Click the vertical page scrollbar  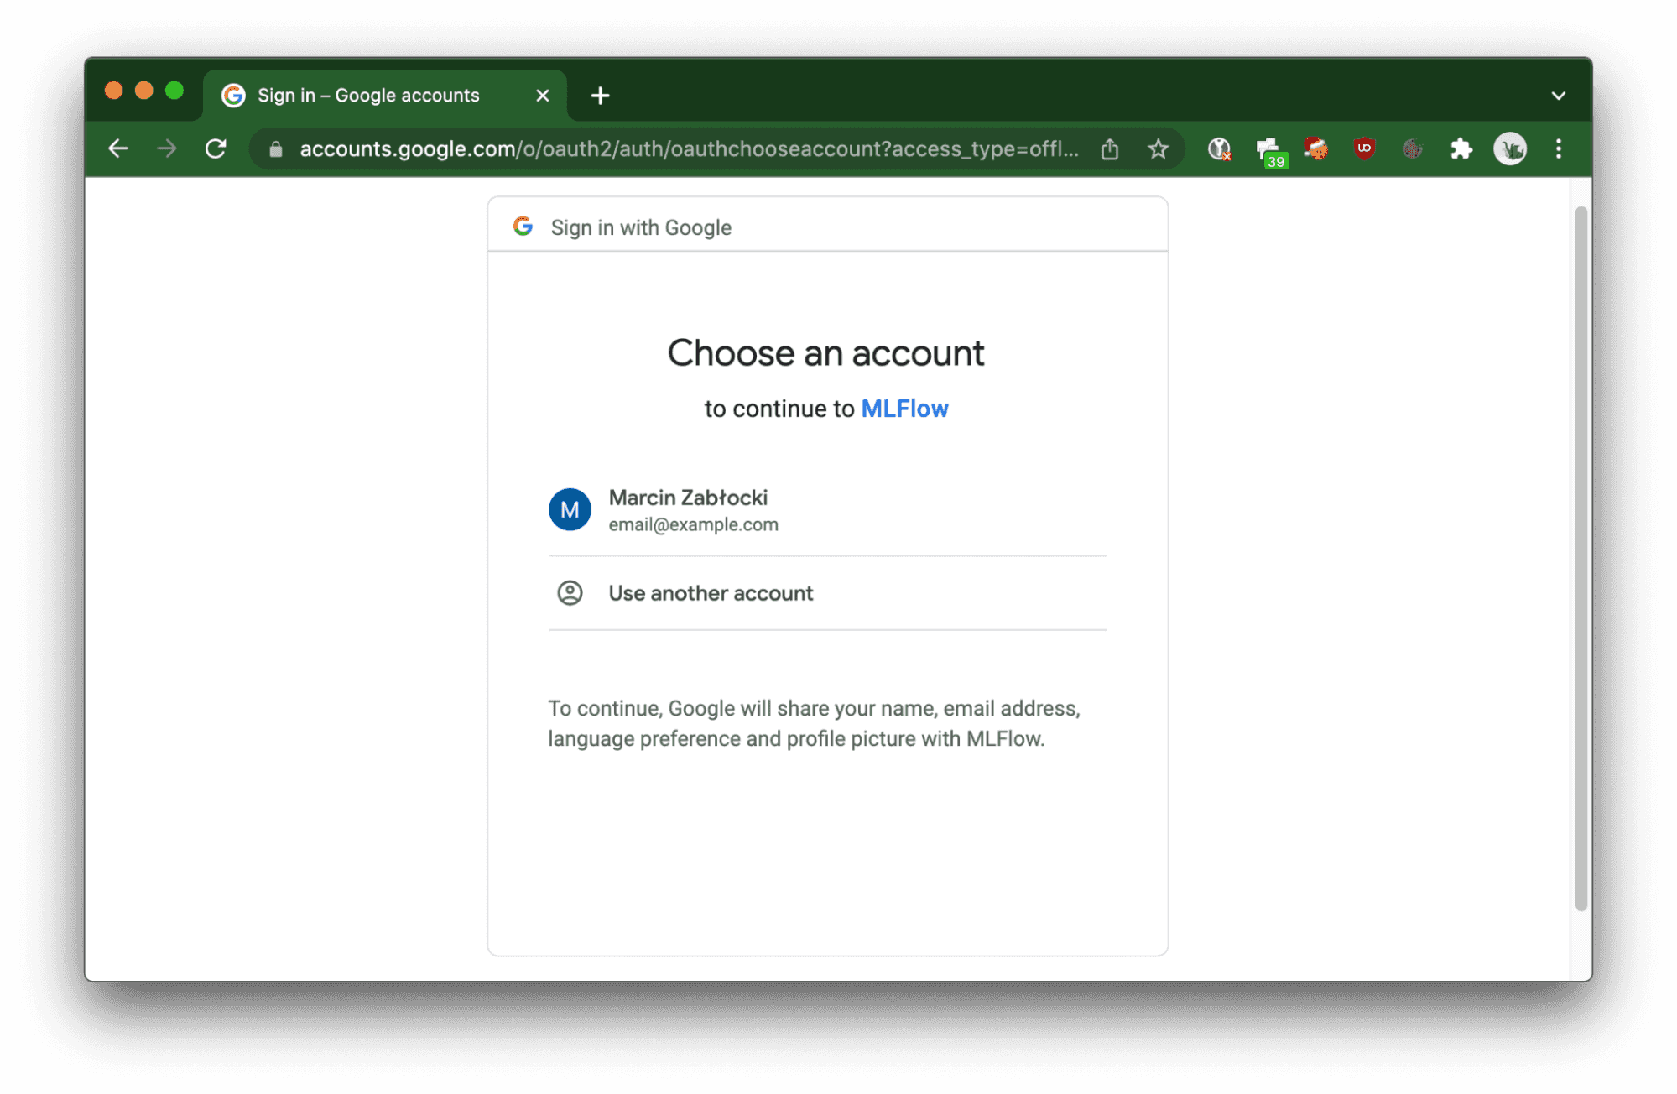tap(1581, 558)
